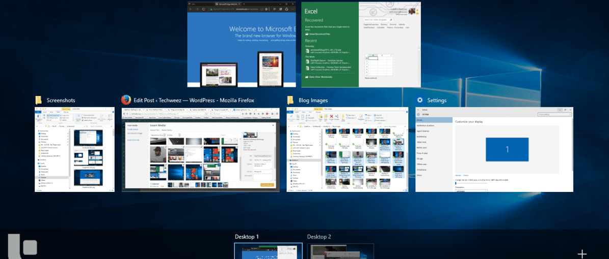Click the folder icon next to Open Other Workbooks
609x259 pixels.
pyautogui.click(x=306, y=77)
